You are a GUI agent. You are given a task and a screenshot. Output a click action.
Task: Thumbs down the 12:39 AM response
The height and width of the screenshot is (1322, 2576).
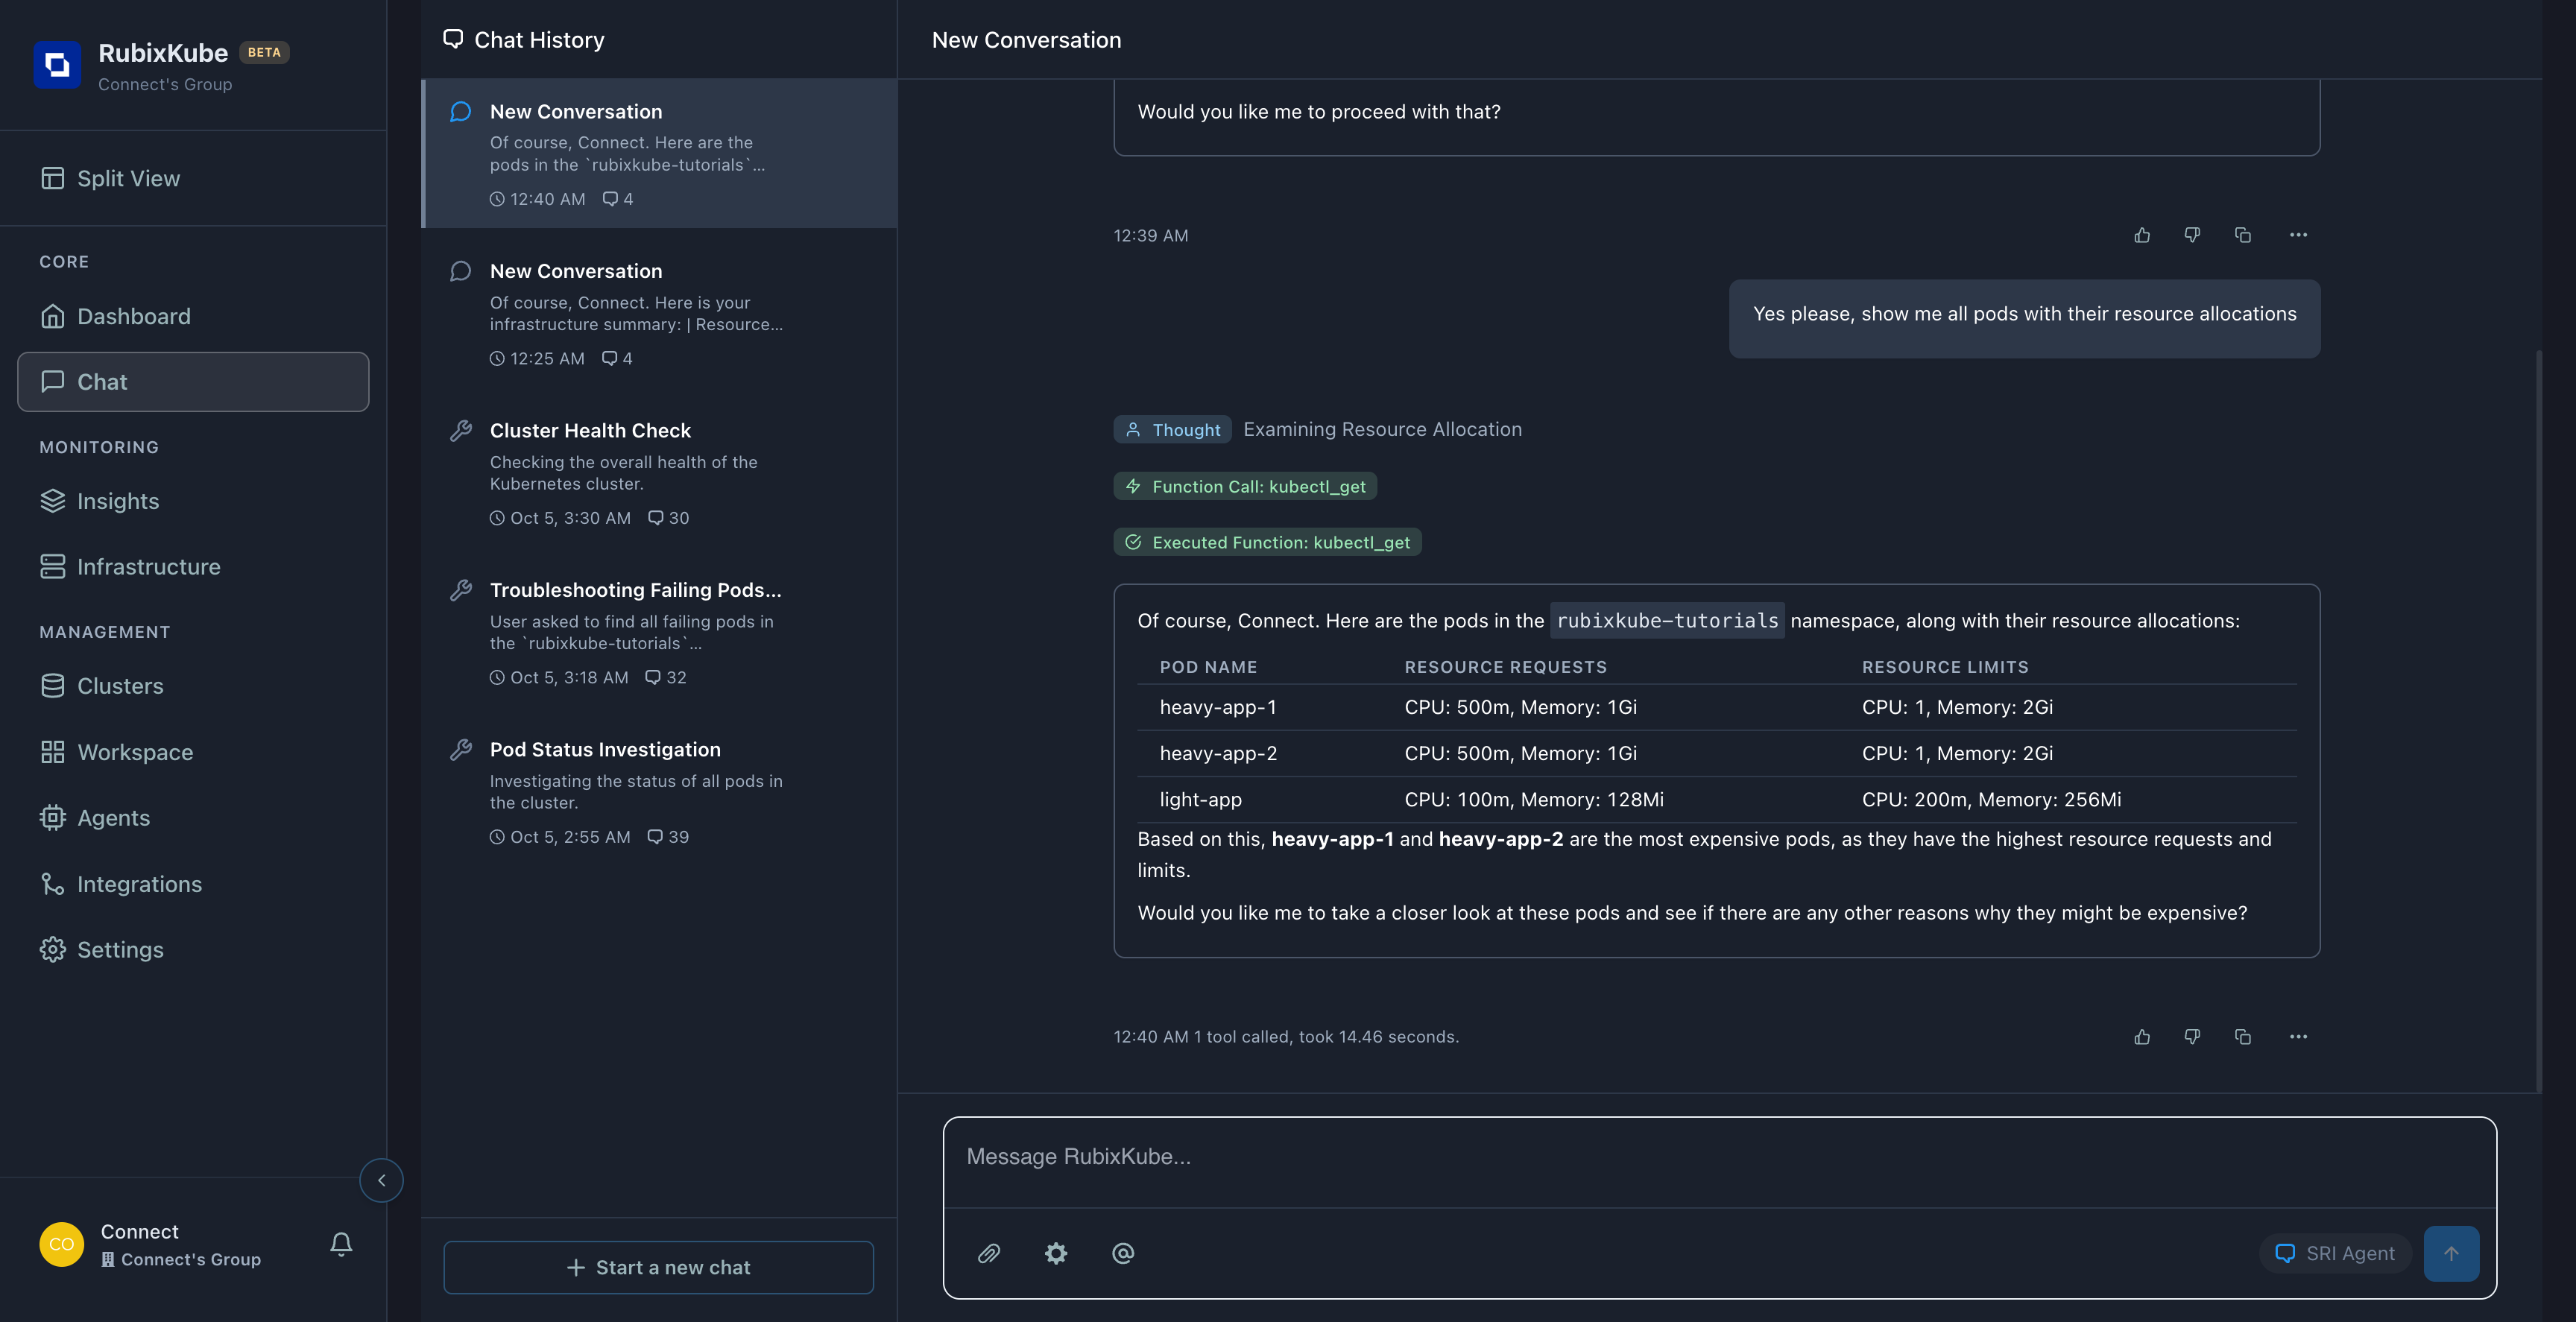pos(2192,235)
